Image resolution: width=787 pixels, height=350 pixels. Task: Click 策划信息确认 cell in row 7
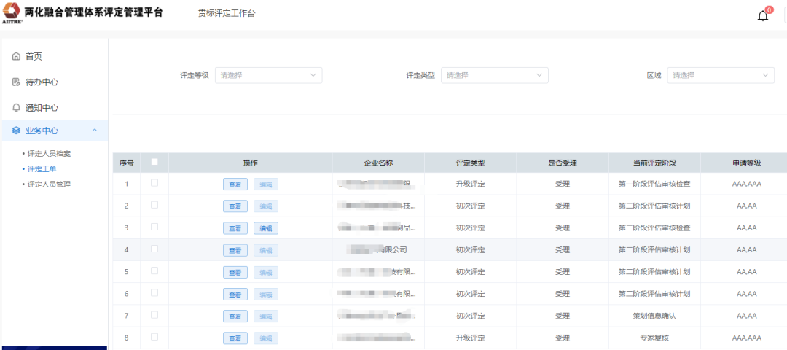654,316
